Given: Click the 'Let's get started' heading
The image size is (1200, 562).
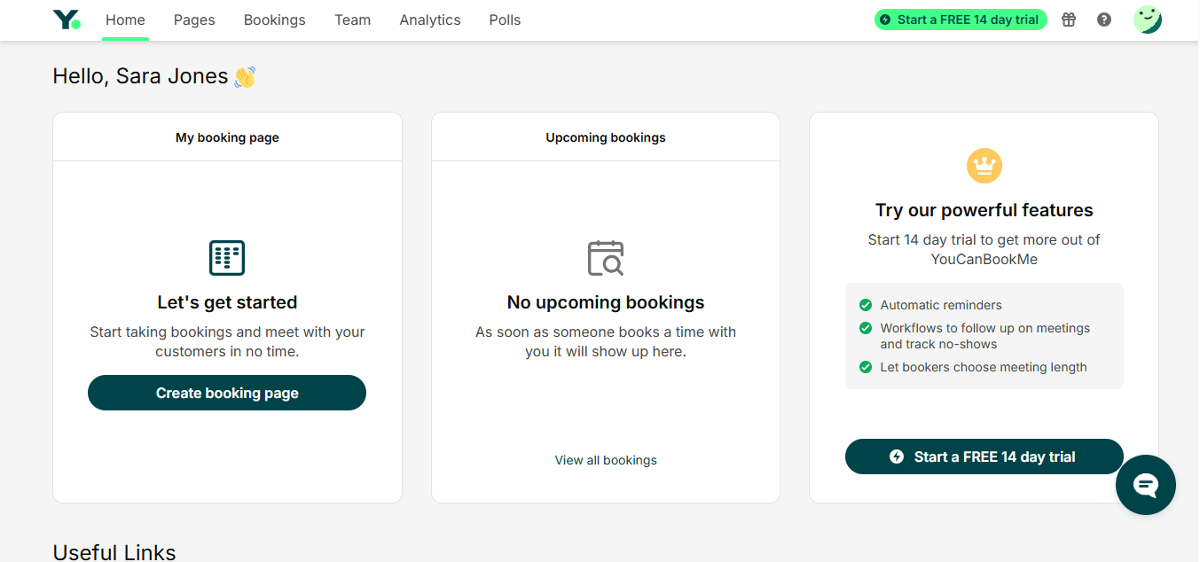Looking at the screenshot, I should pos(227,302).
